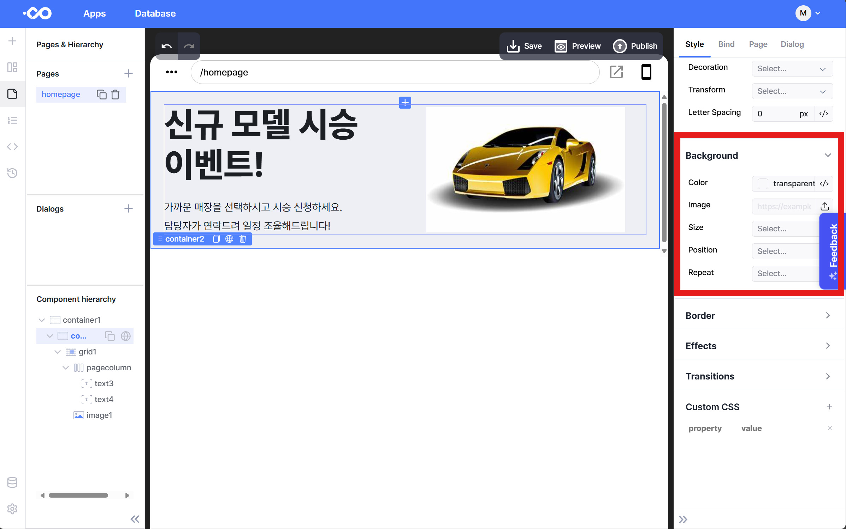The height and width of the screenshot is (529, 846).
Task: Preview the page
Action: pos(578,46)
